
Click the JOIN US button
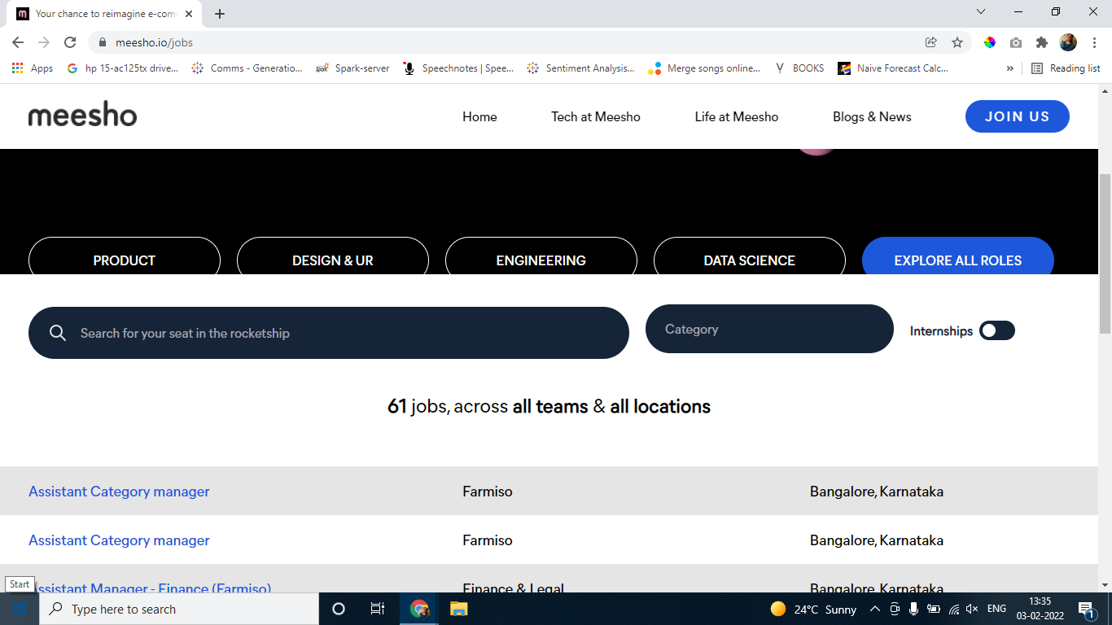pyautogui.click(x=1018, y=116)
